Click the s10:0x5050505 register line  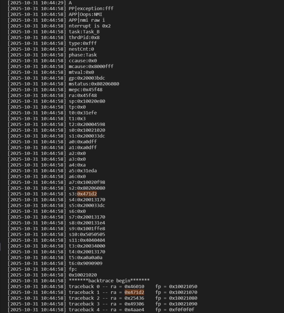click(87, 235)
